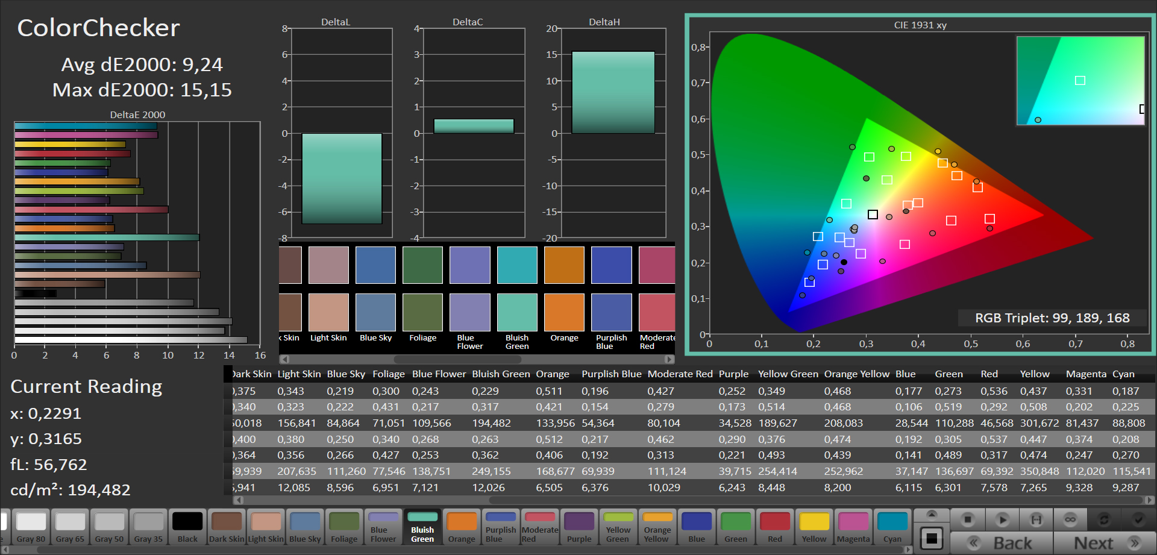Select the Orange Yellow patch button
Image resolution: width=1157 pixels, height=555 pixels.
point(657,527)
